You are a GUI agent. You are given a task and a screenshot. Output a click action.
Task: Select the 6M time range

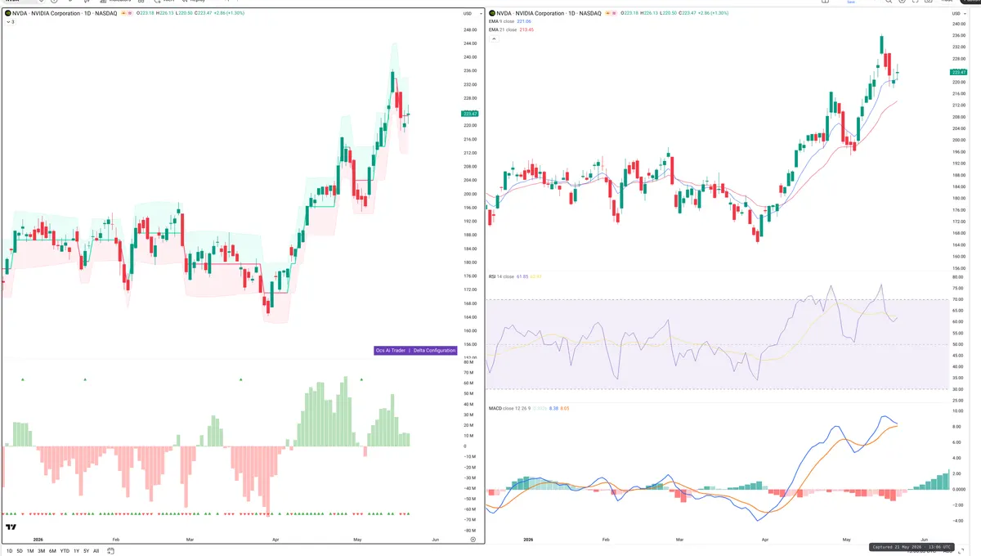pyautogui.click(x=52, y=551)
